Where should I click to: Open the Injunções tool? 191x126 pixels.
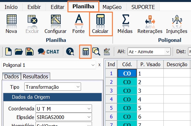pyautogui.click(x=177, y=24)
